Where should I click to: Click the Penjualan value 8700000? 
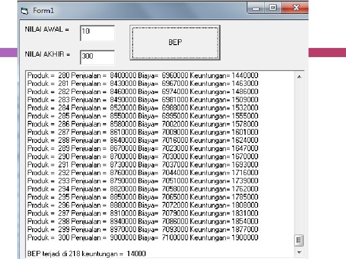click(x=123, y=156)
